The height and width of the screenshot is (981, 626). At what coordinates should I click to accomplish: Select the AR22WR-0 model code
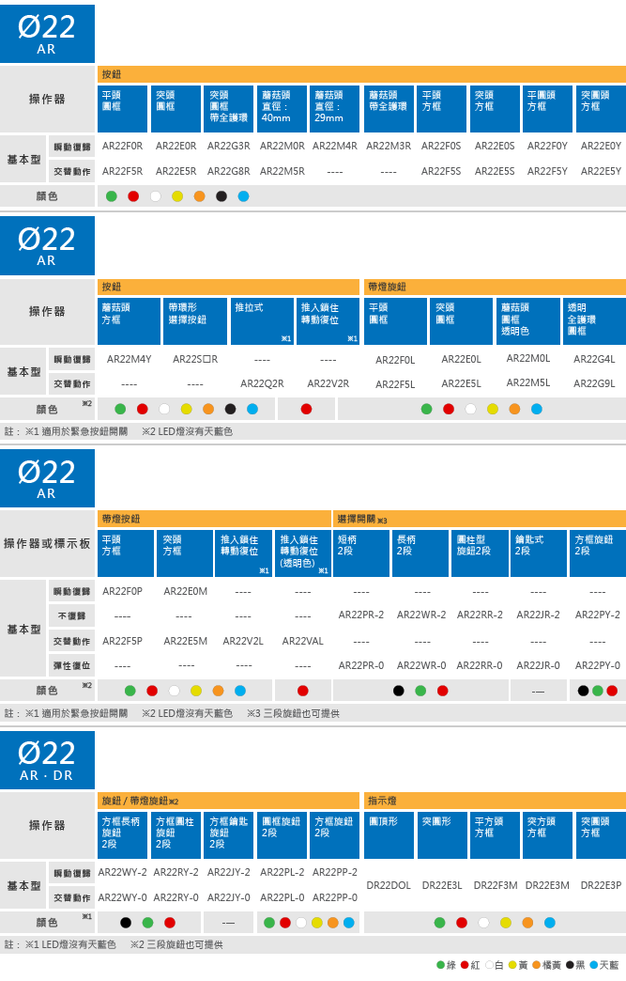pos(421,665)
